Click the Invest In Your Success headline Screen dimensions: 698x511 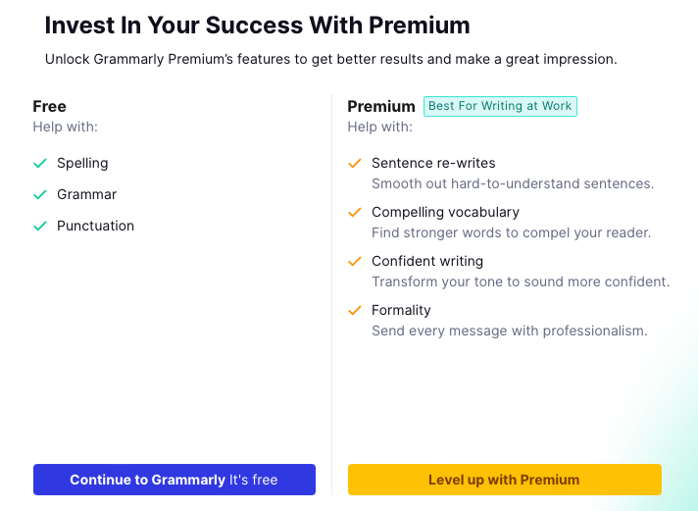258,26
